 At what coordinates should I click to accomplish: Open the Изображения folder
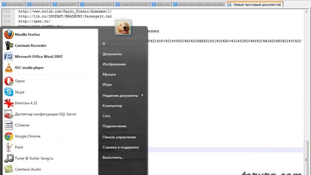(x=114, y=64)
